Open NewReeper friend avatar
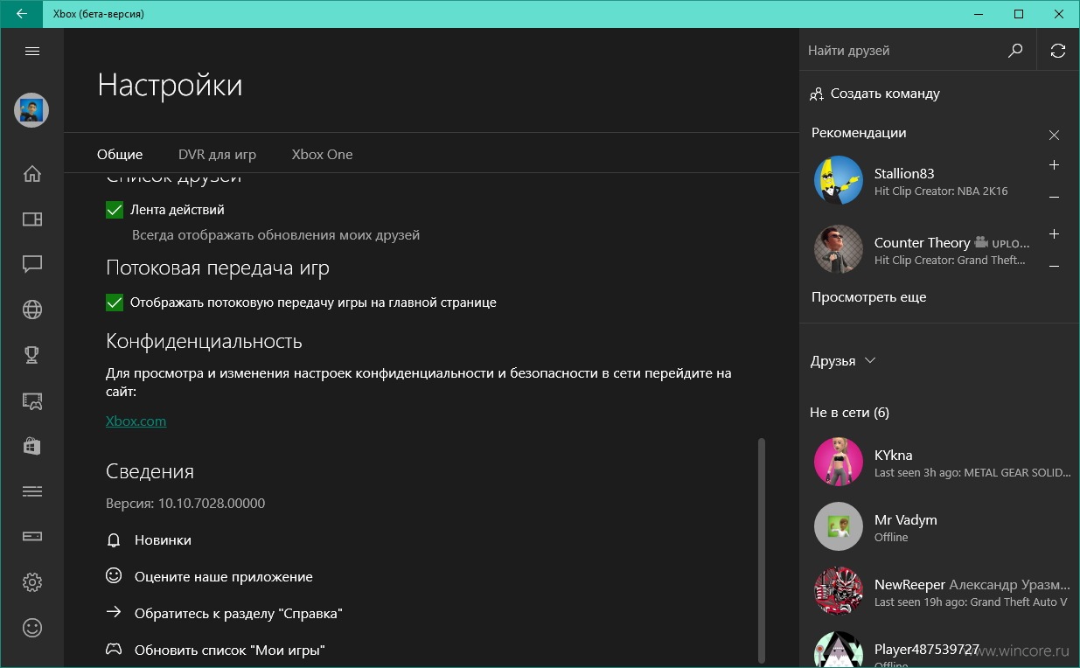 click(839, 591)
